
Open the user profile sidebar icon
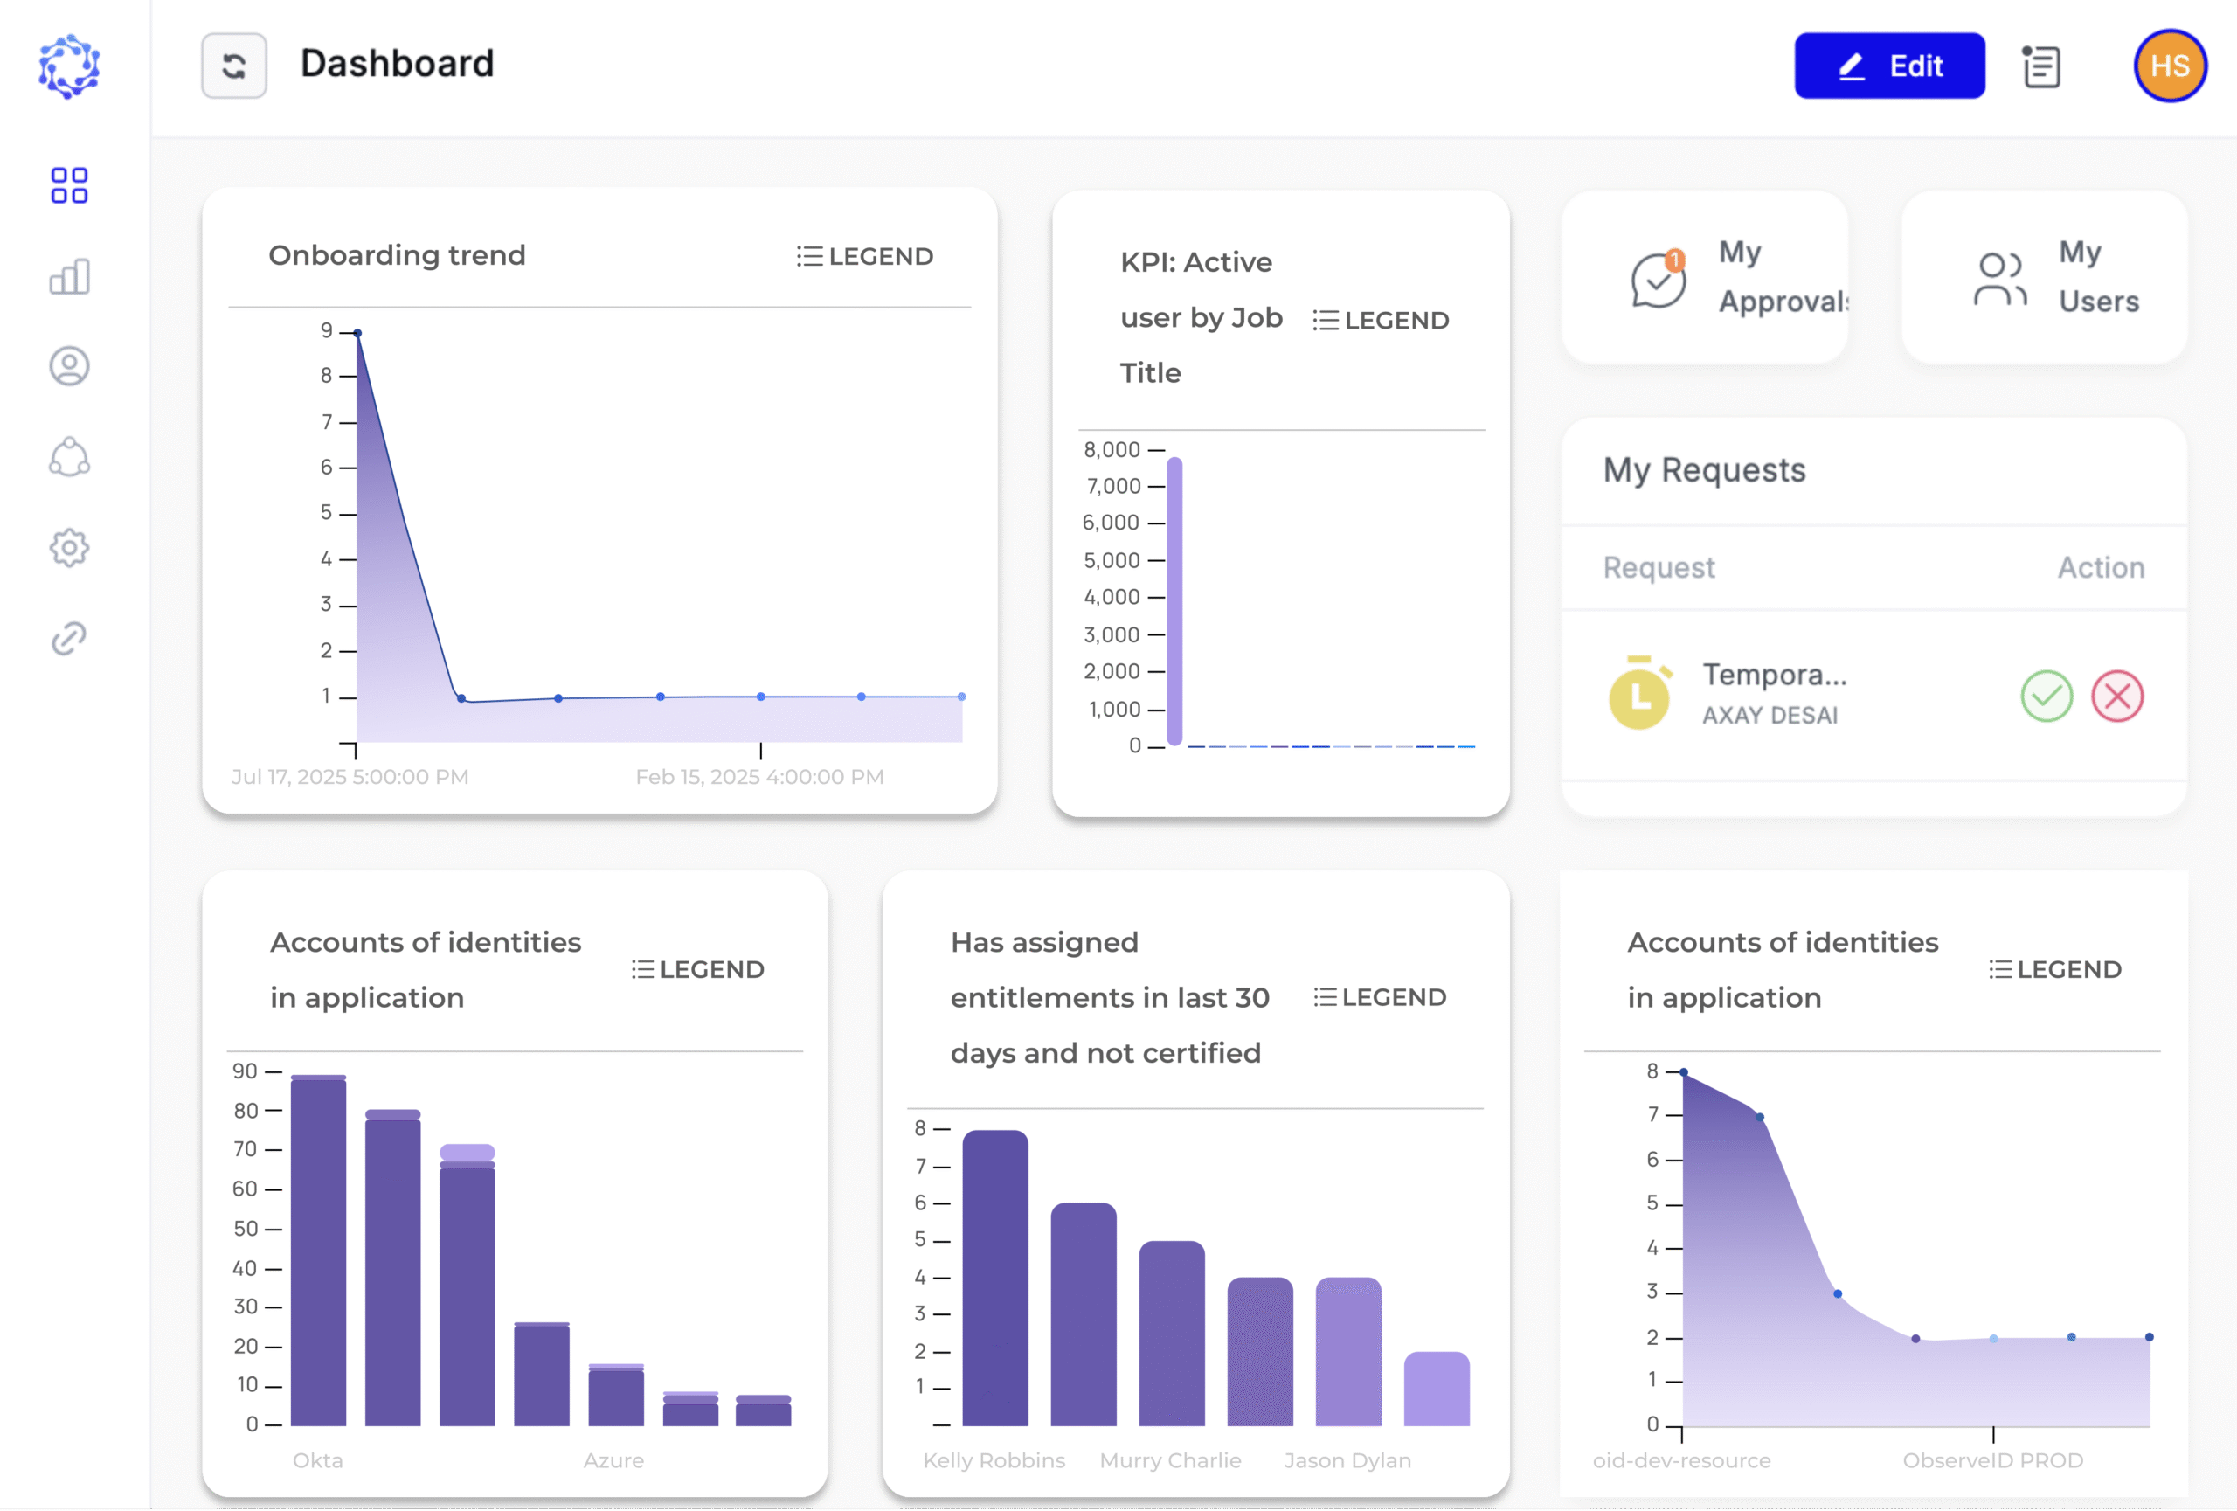coord(69,367)
